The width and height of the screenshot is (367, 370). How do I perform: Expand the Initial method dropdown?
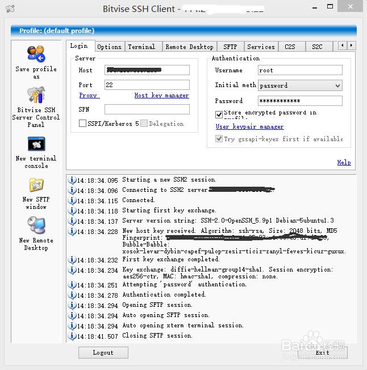(337, 85)
